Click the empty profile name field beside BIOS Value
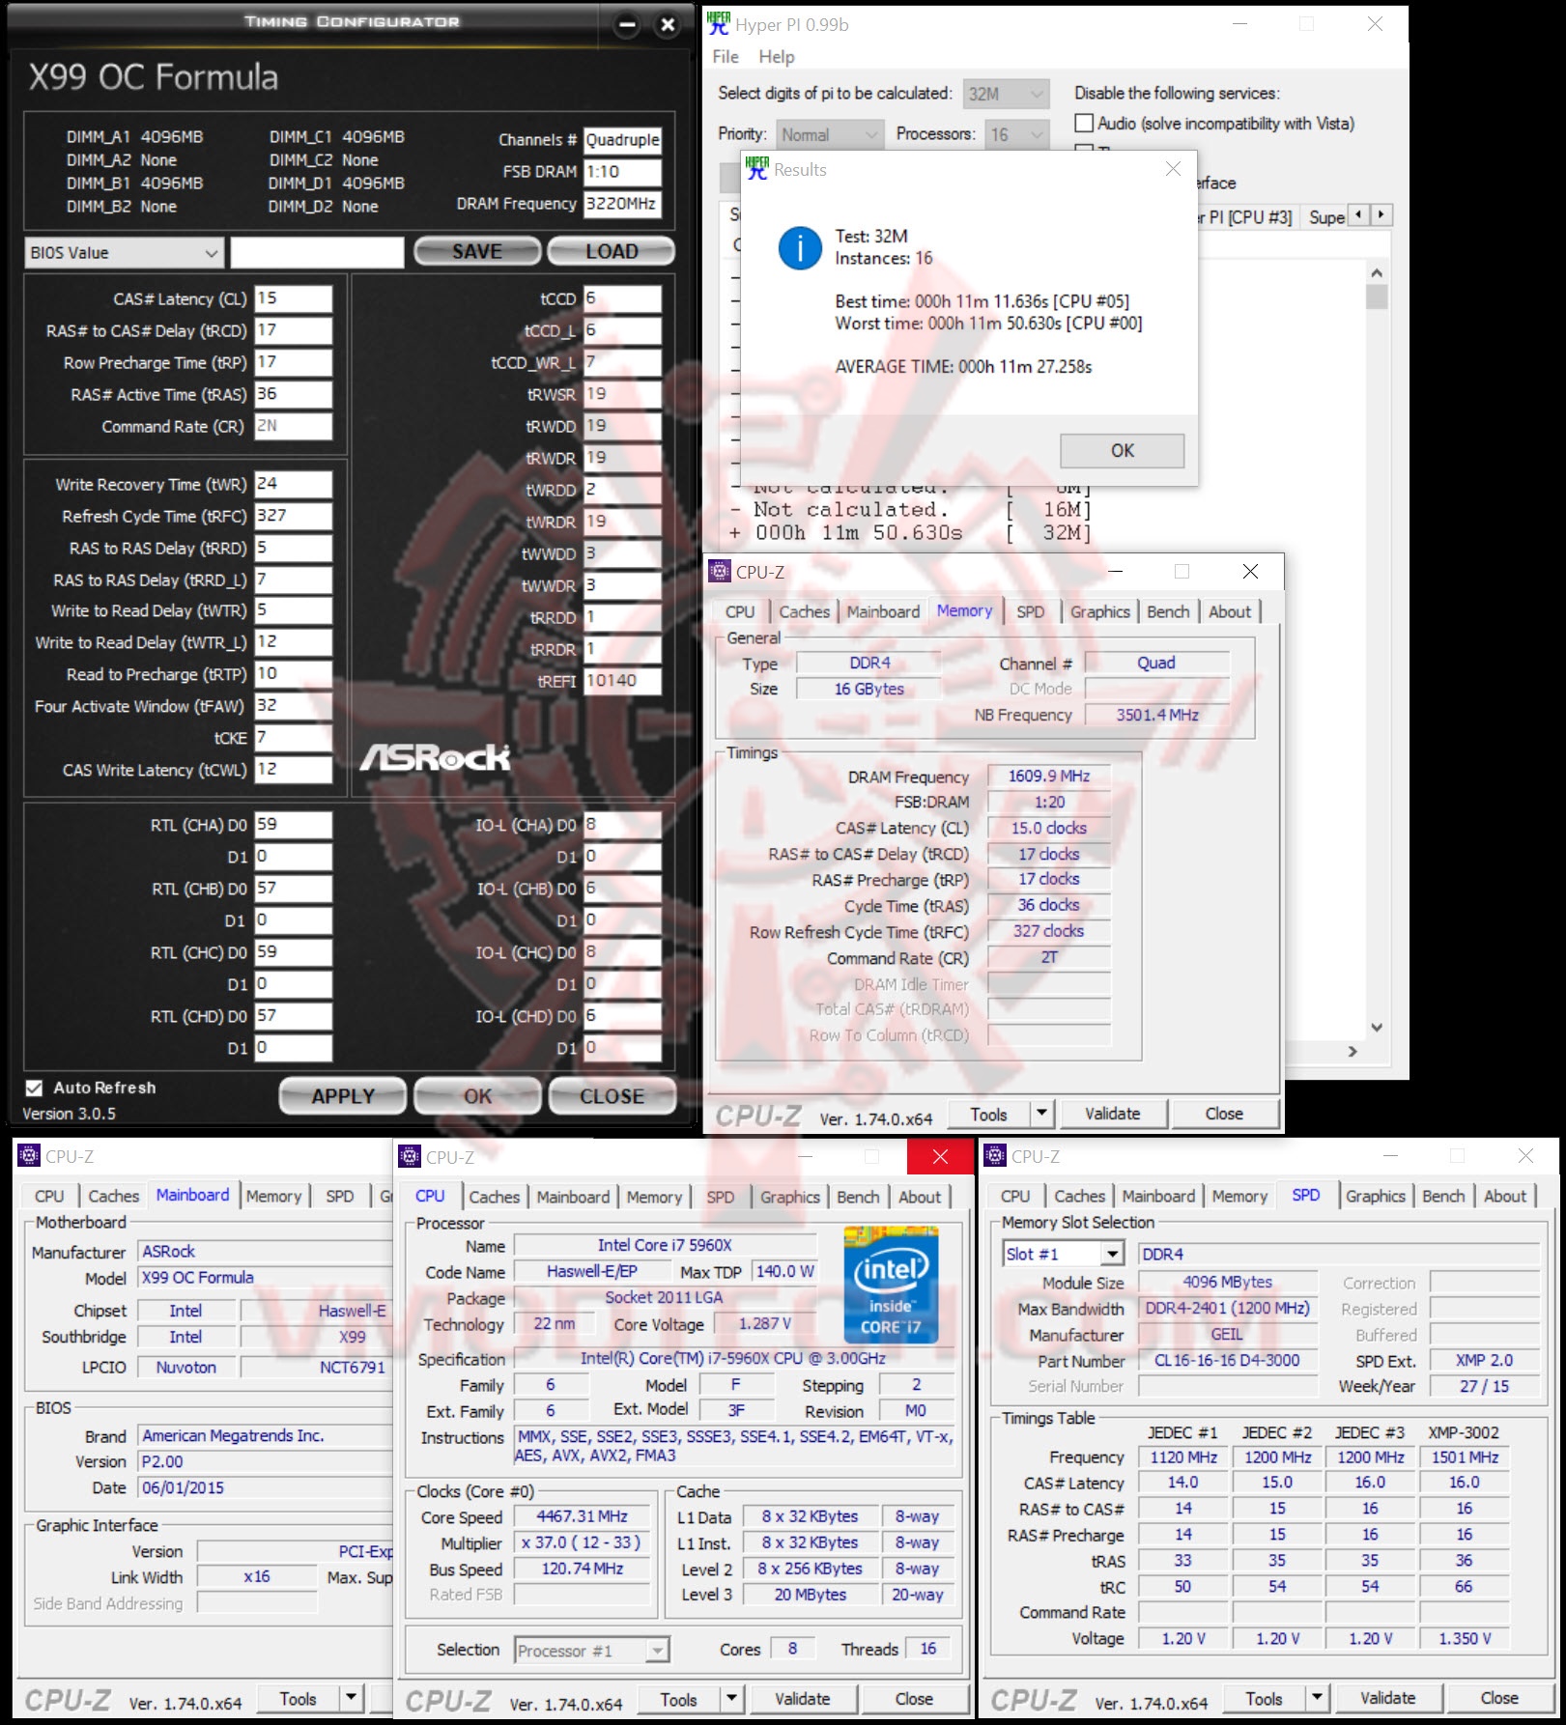Screen dimensions: 1566x1725 point(317,253)
